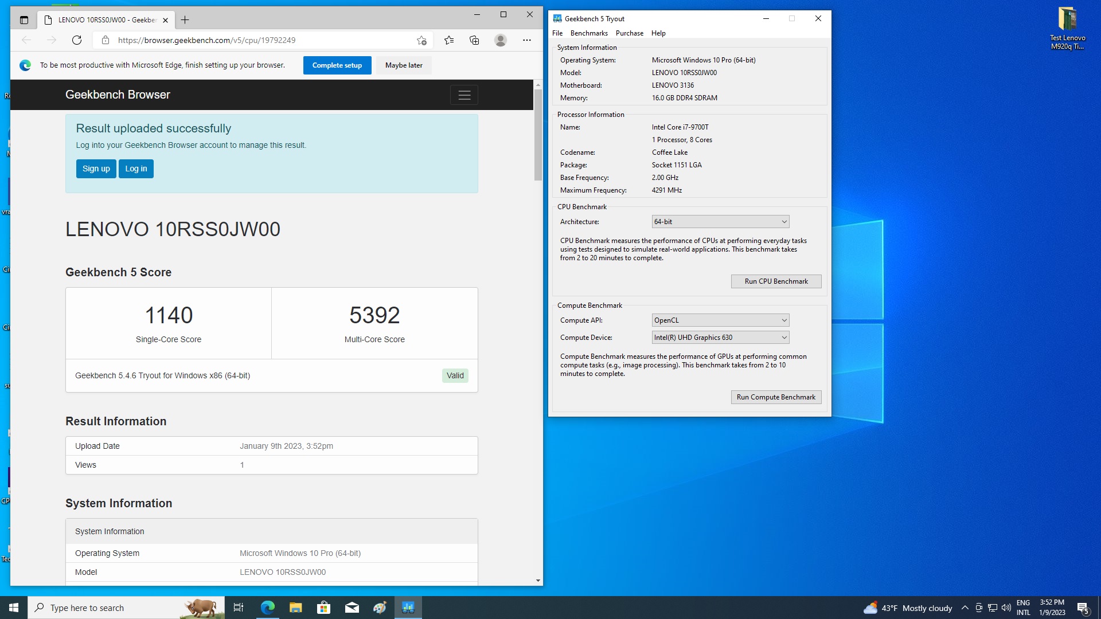
Task: Expand the Compute API OpenCL dropdown
Action: (720, 320)
